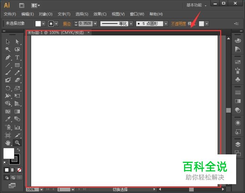Open the Graphic Styles panel

click(x=238, y=132)
